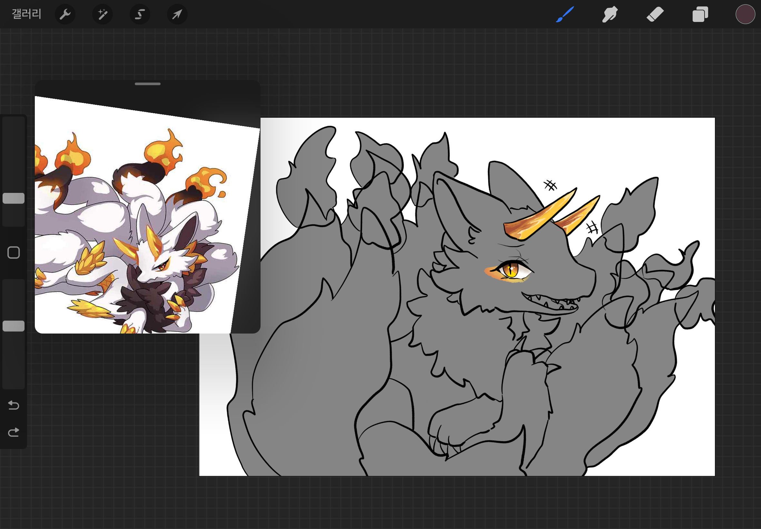Screen dimensions: 761x529
Task: Open the active color picker circle
Action: 745,14
